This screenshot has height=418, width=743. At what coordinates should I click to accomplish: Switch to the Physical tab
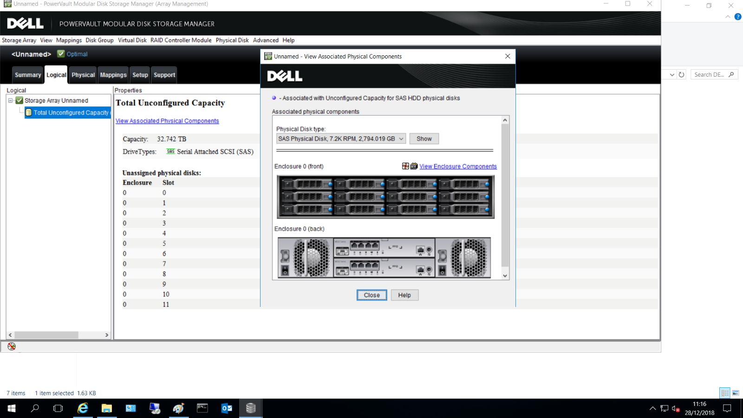coord(83,75)
